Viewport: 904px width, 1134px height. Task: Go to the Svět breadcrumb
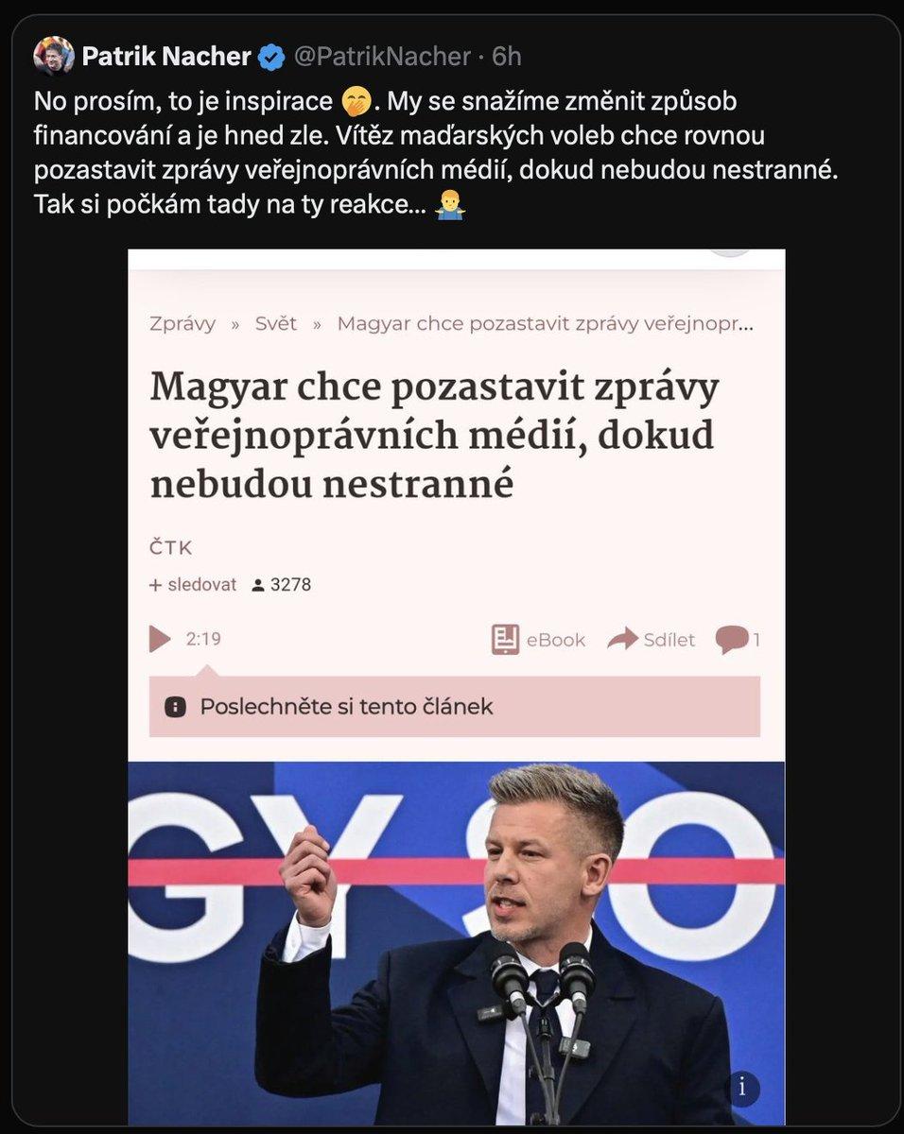click(276, 323)
